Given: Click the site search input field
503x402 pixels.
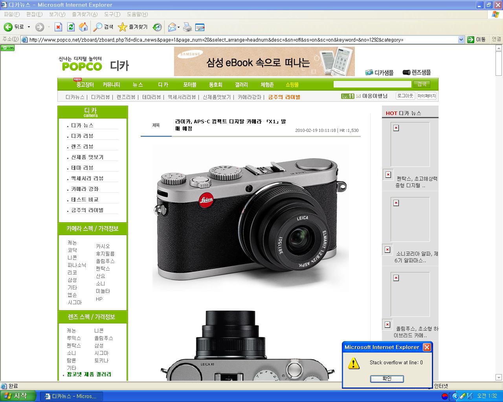Looking at the screenshot, I should coord(372,84).
